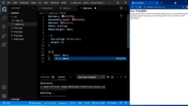Click Prettier status bar item
The height and width of the screenshot is (106, 188).
[112, 103]
